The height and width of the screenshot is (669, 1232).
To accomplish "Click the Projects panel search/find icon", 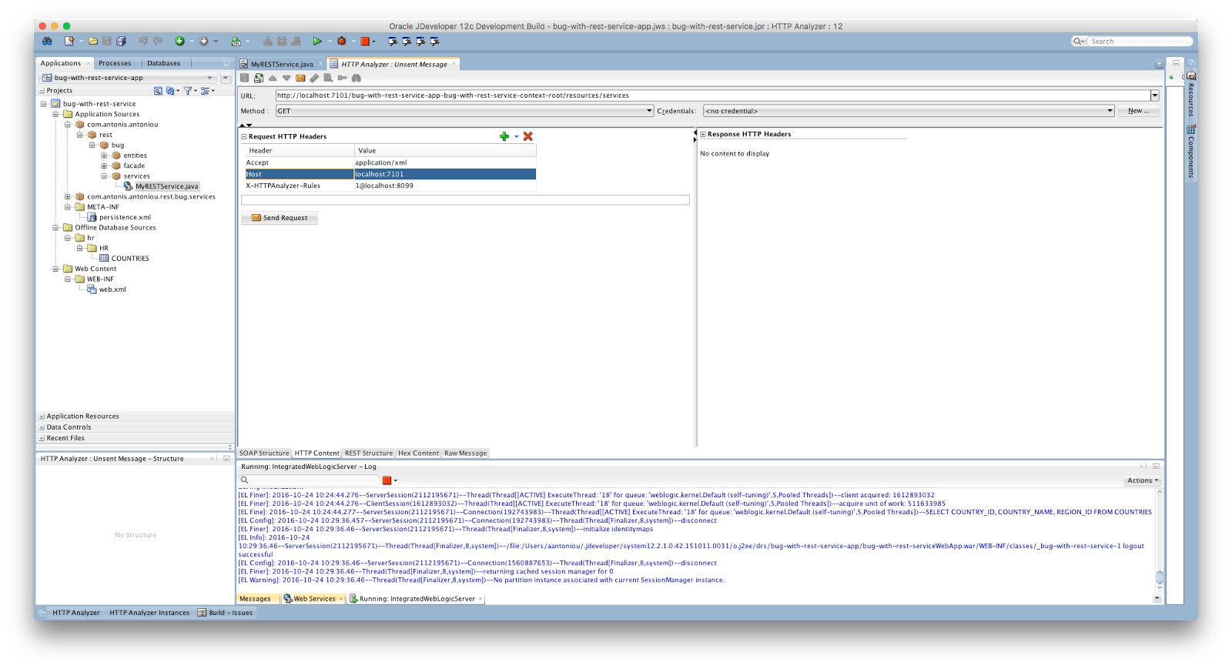I will click(x=158, y=91).
